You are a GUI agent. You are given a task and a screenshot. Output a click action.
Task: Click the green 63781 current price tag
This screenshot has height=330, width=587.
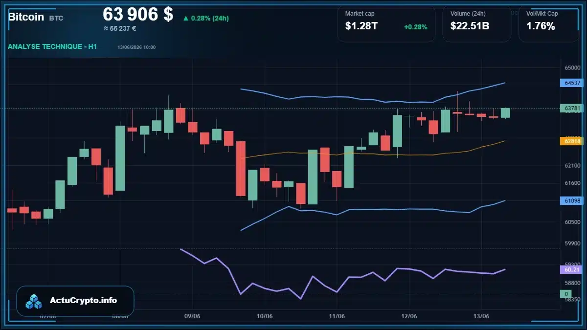tap(572, 108)
